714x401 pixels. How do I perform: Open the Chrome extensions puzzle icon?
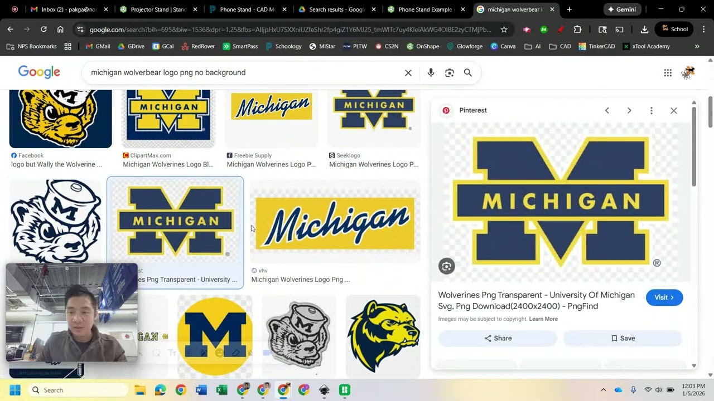577,29
